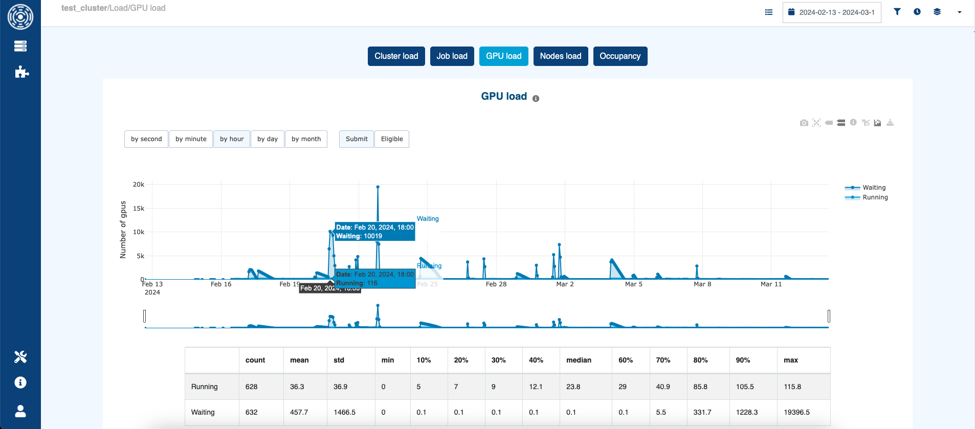The height and width of the screenshot is (429, 975).
Task: Enable compare data on hover mode
Action: coord(841,123)
